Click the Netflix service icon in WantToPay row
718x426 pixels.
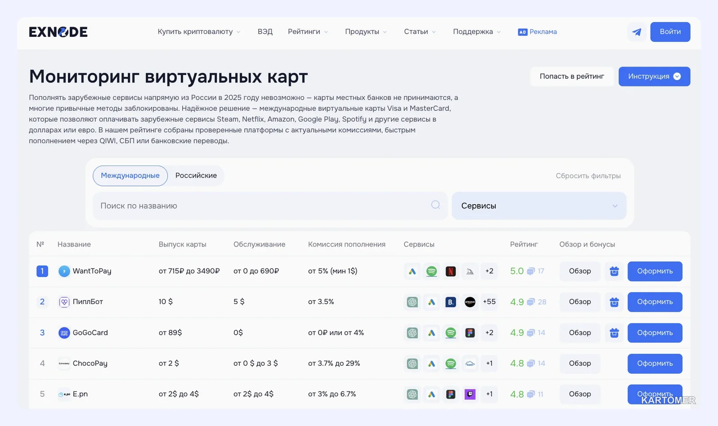tap(451, 271)
